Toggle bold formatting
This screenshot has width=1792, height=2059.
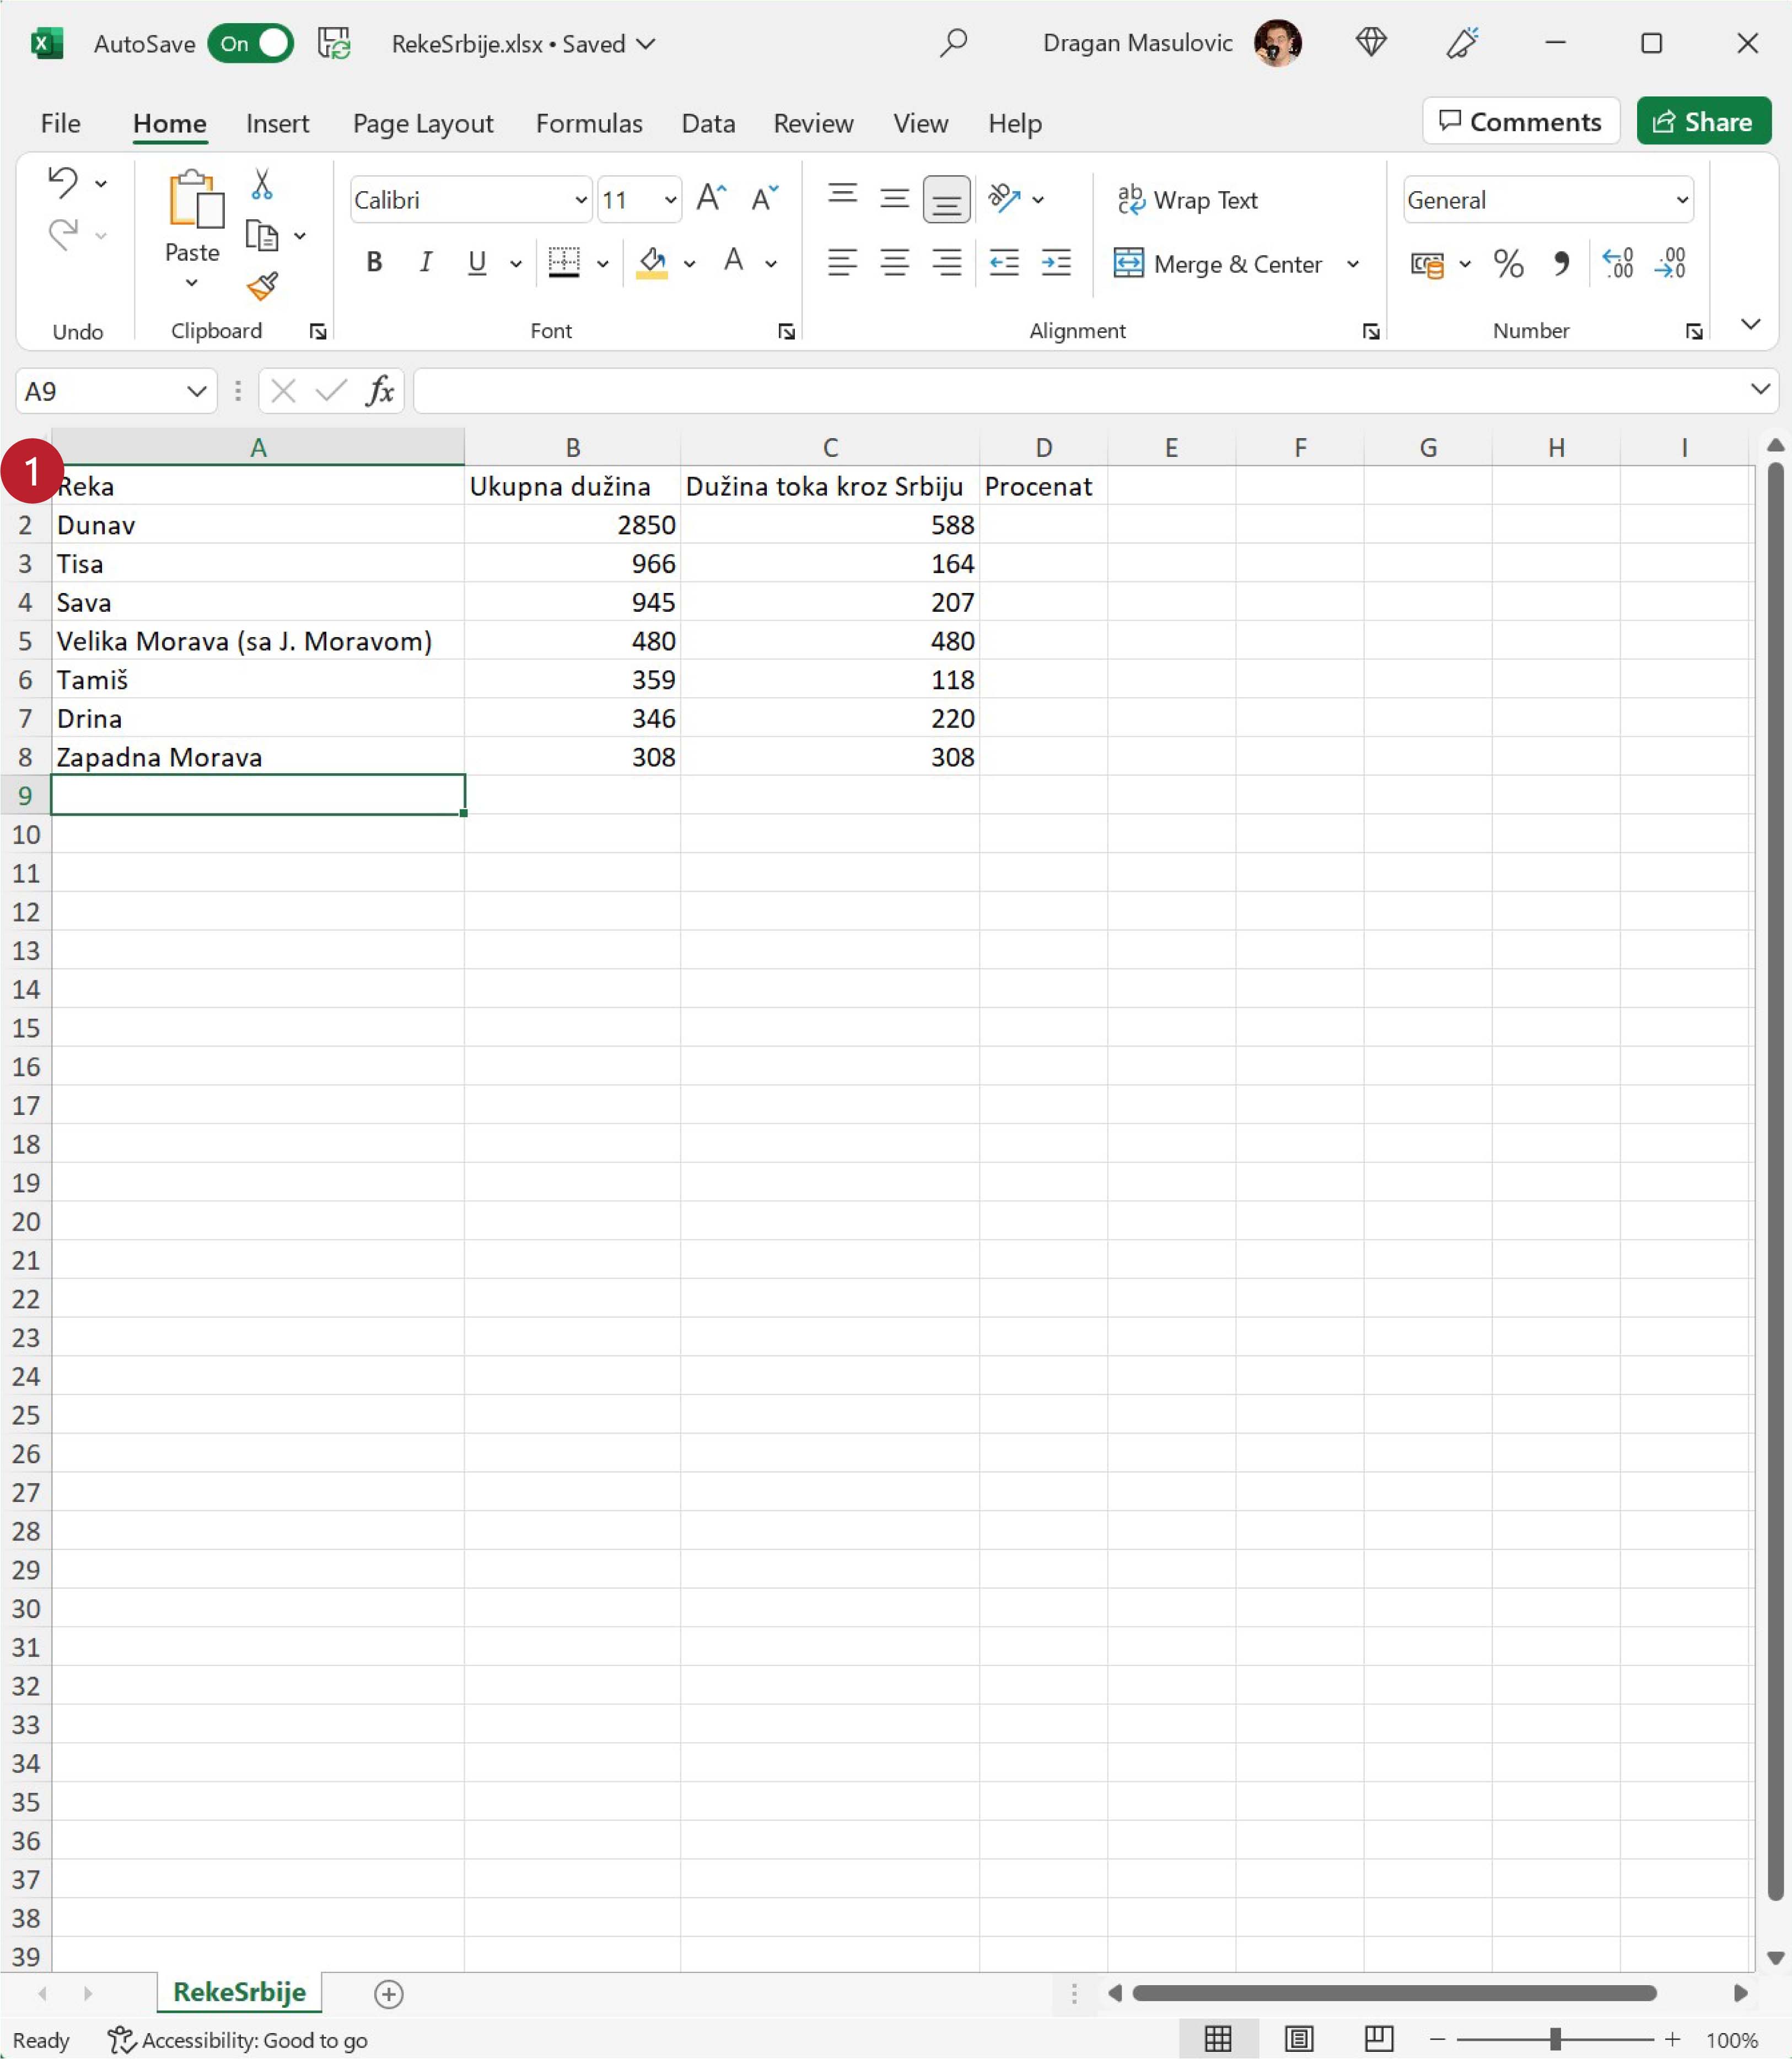(x=374, y=263)
